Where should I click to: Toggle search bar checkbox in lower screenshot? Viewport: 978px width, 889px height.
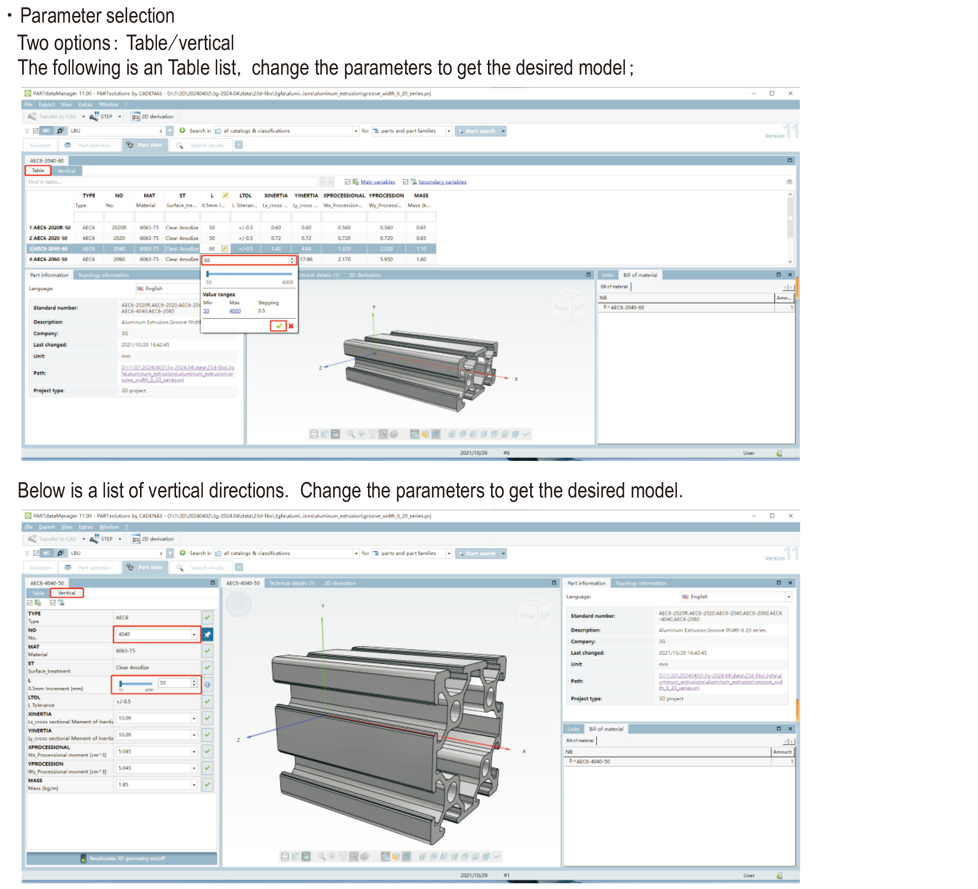[x=36, y=553]
